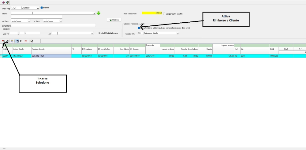Viewport: 306px width, 150px height.
Task: Click the save grid layout icon
Action: point(32,41)
